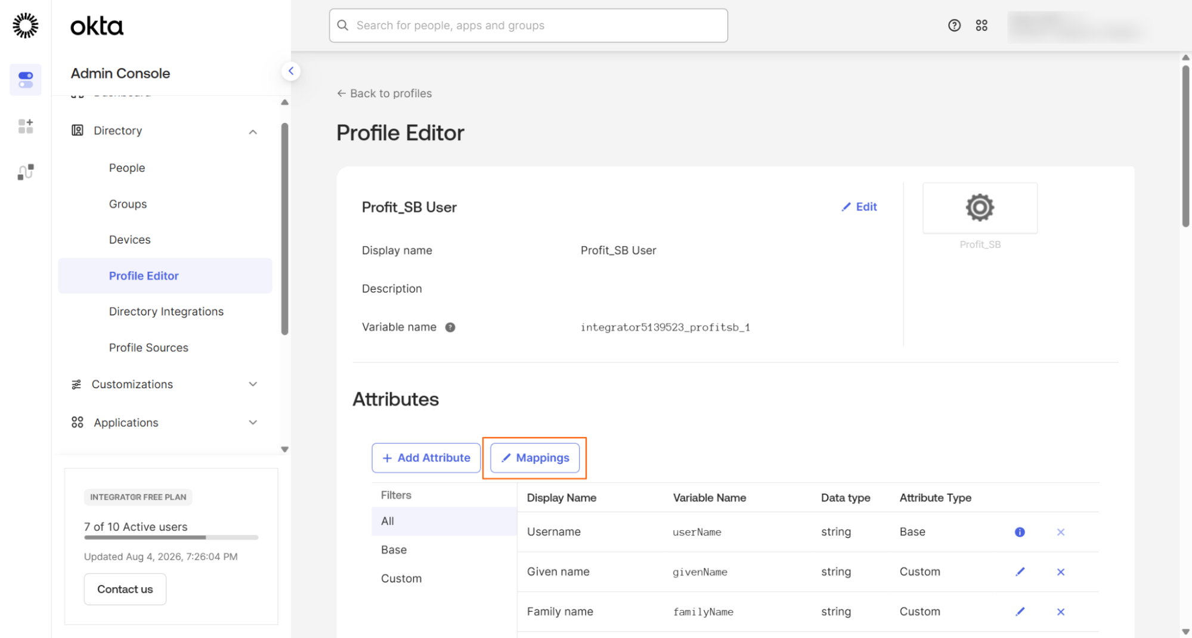Click the Variable Name column header
This screenshot has height=638, width=1192.
709,498
